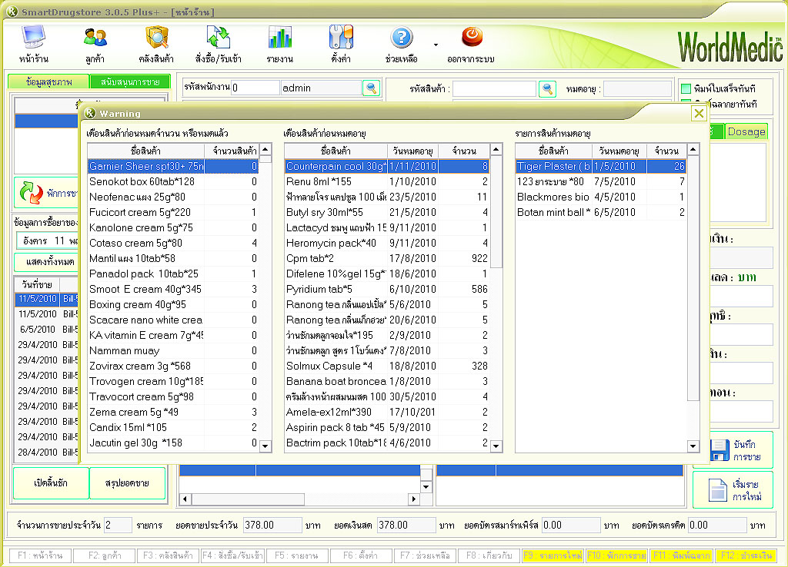Select Blackmores bio expired row
The height and width of the screenshot is (567, 788).
click(x=600, y=197)
